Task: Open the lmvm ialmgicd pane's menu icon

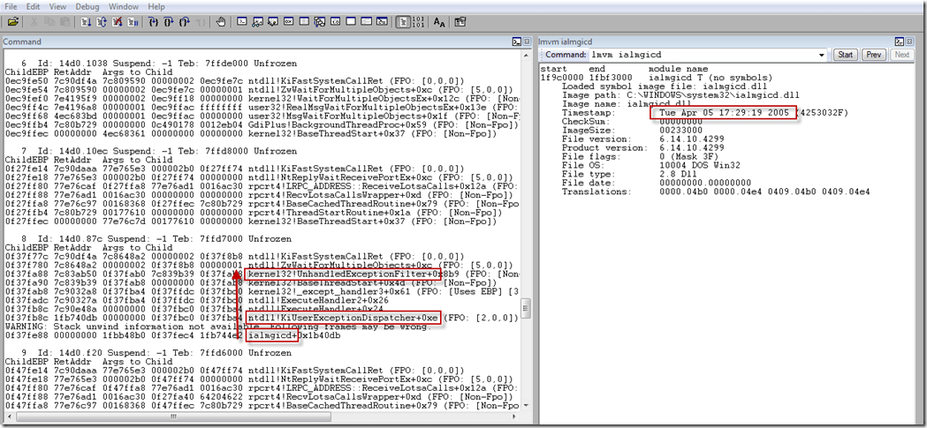Action: (898, 41)
